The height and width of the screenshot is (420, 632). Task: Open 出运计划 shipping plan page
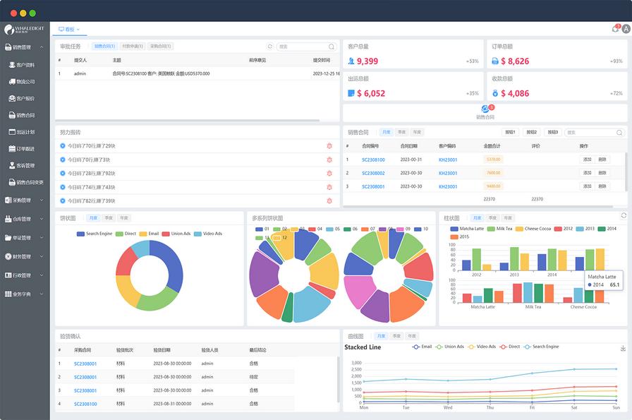coord(22,132)
